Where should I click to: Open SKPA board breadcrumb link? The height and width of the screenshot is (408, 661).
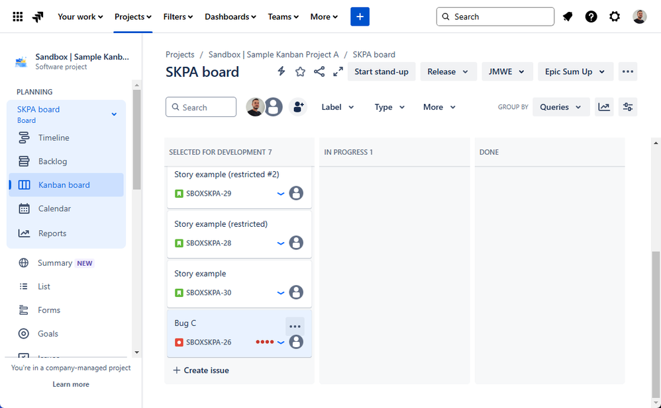coord(374,54)
